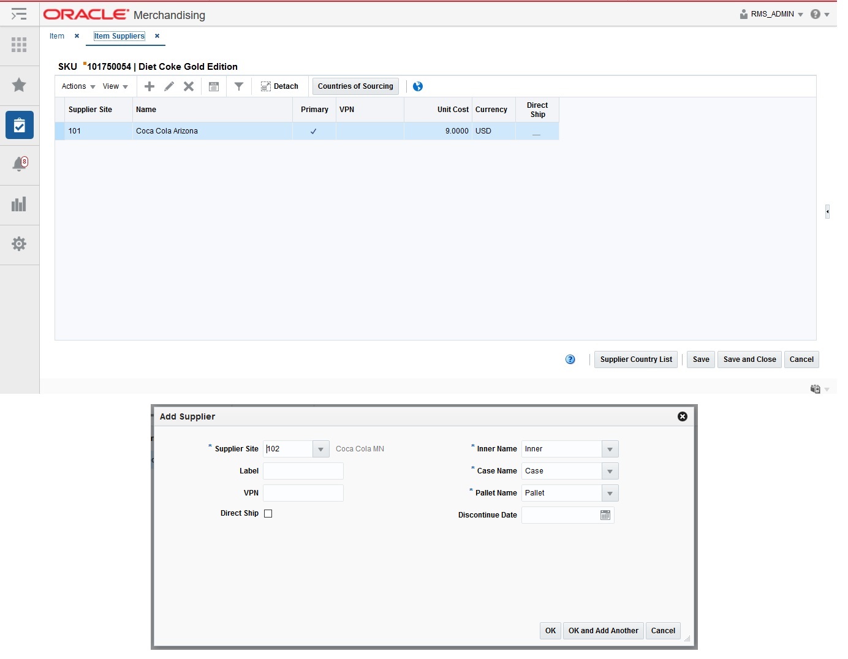Click OK and Add Another button
Screen dimensions: 848x659
click(603, 631)
